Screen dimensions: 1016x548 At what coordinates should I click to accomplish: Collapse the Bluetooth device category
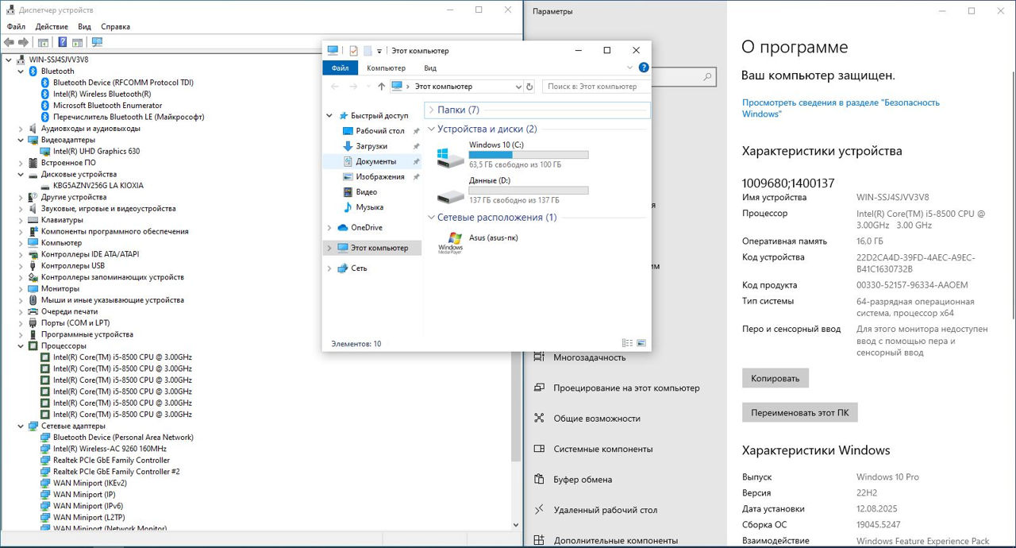pyautogui.click(x=21, y=71)
